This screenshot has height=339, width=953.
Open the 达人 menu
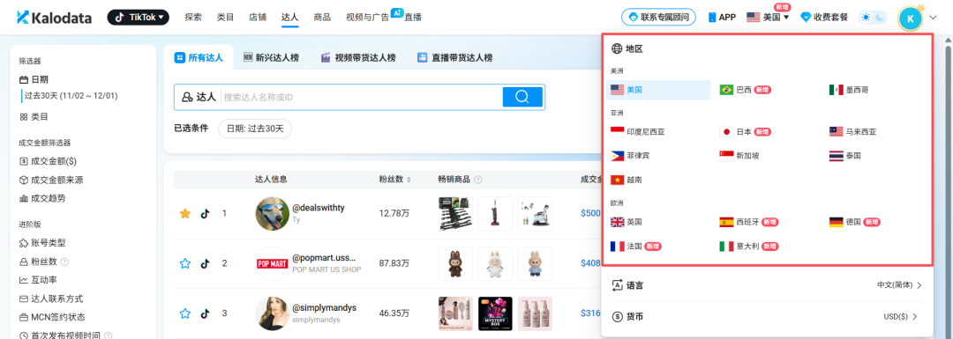click(290, 18)
